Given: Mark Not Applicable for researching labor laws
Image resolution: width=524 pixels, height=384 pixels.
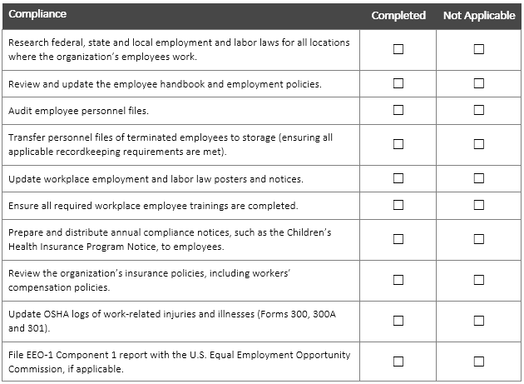Looking at the screenshot, I should tap(479, 49).
